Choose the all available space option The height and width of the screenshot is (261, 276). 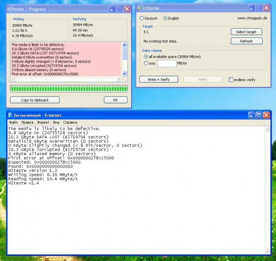point(146,56)
